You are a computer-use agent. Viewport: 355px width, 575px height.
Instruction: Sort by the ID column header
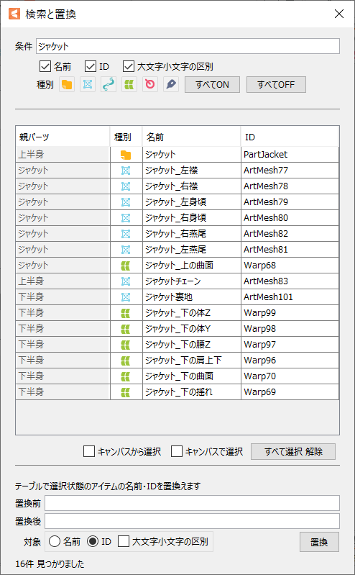tap(290, 137)
